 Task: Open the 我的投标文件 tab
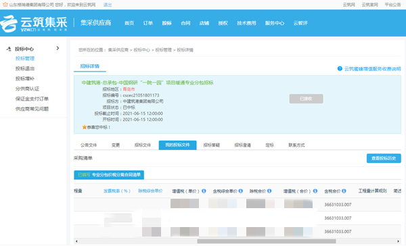(177, 145)
